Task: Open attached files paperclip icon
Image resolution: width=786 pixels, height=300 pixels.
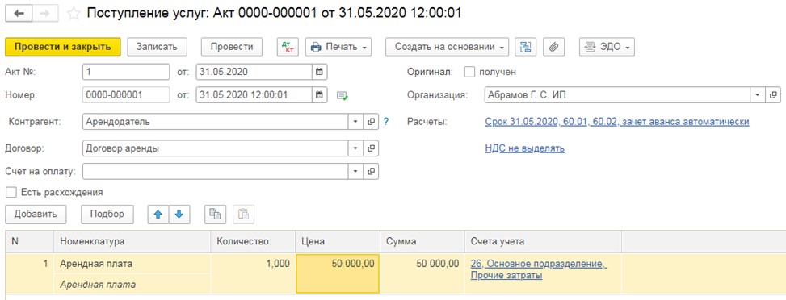Action: pos(554,47)
